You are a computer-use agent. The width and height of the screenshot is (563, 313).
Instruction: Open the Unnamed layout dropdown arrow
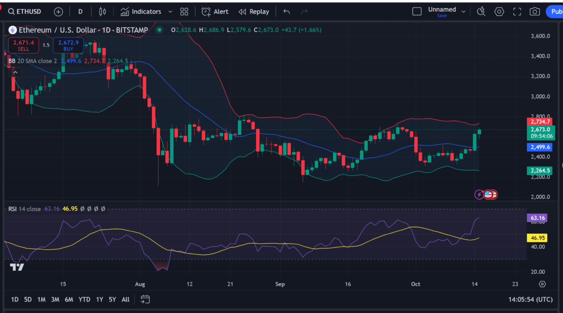pyautogui.click(x=464, y=12)
